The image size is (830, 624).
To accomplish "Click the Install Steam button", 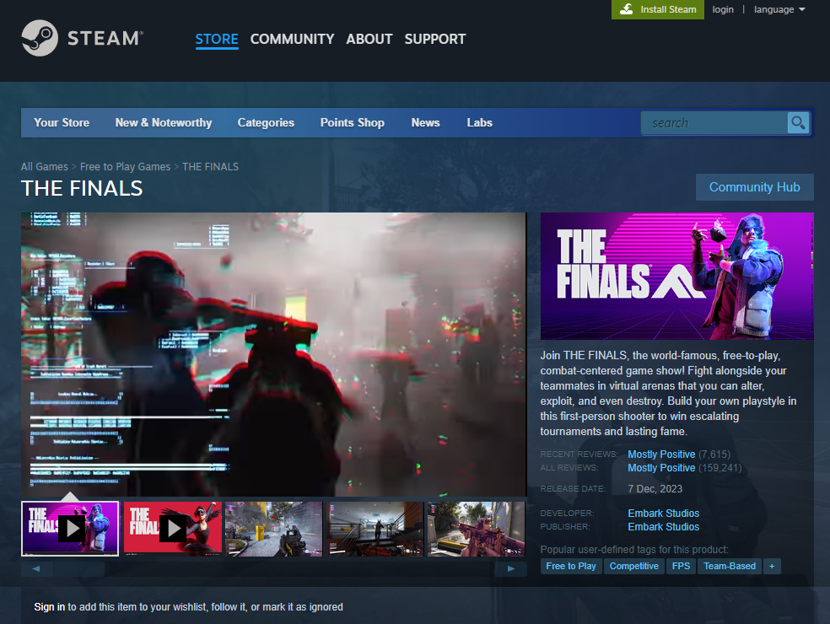I will (658, 9).
